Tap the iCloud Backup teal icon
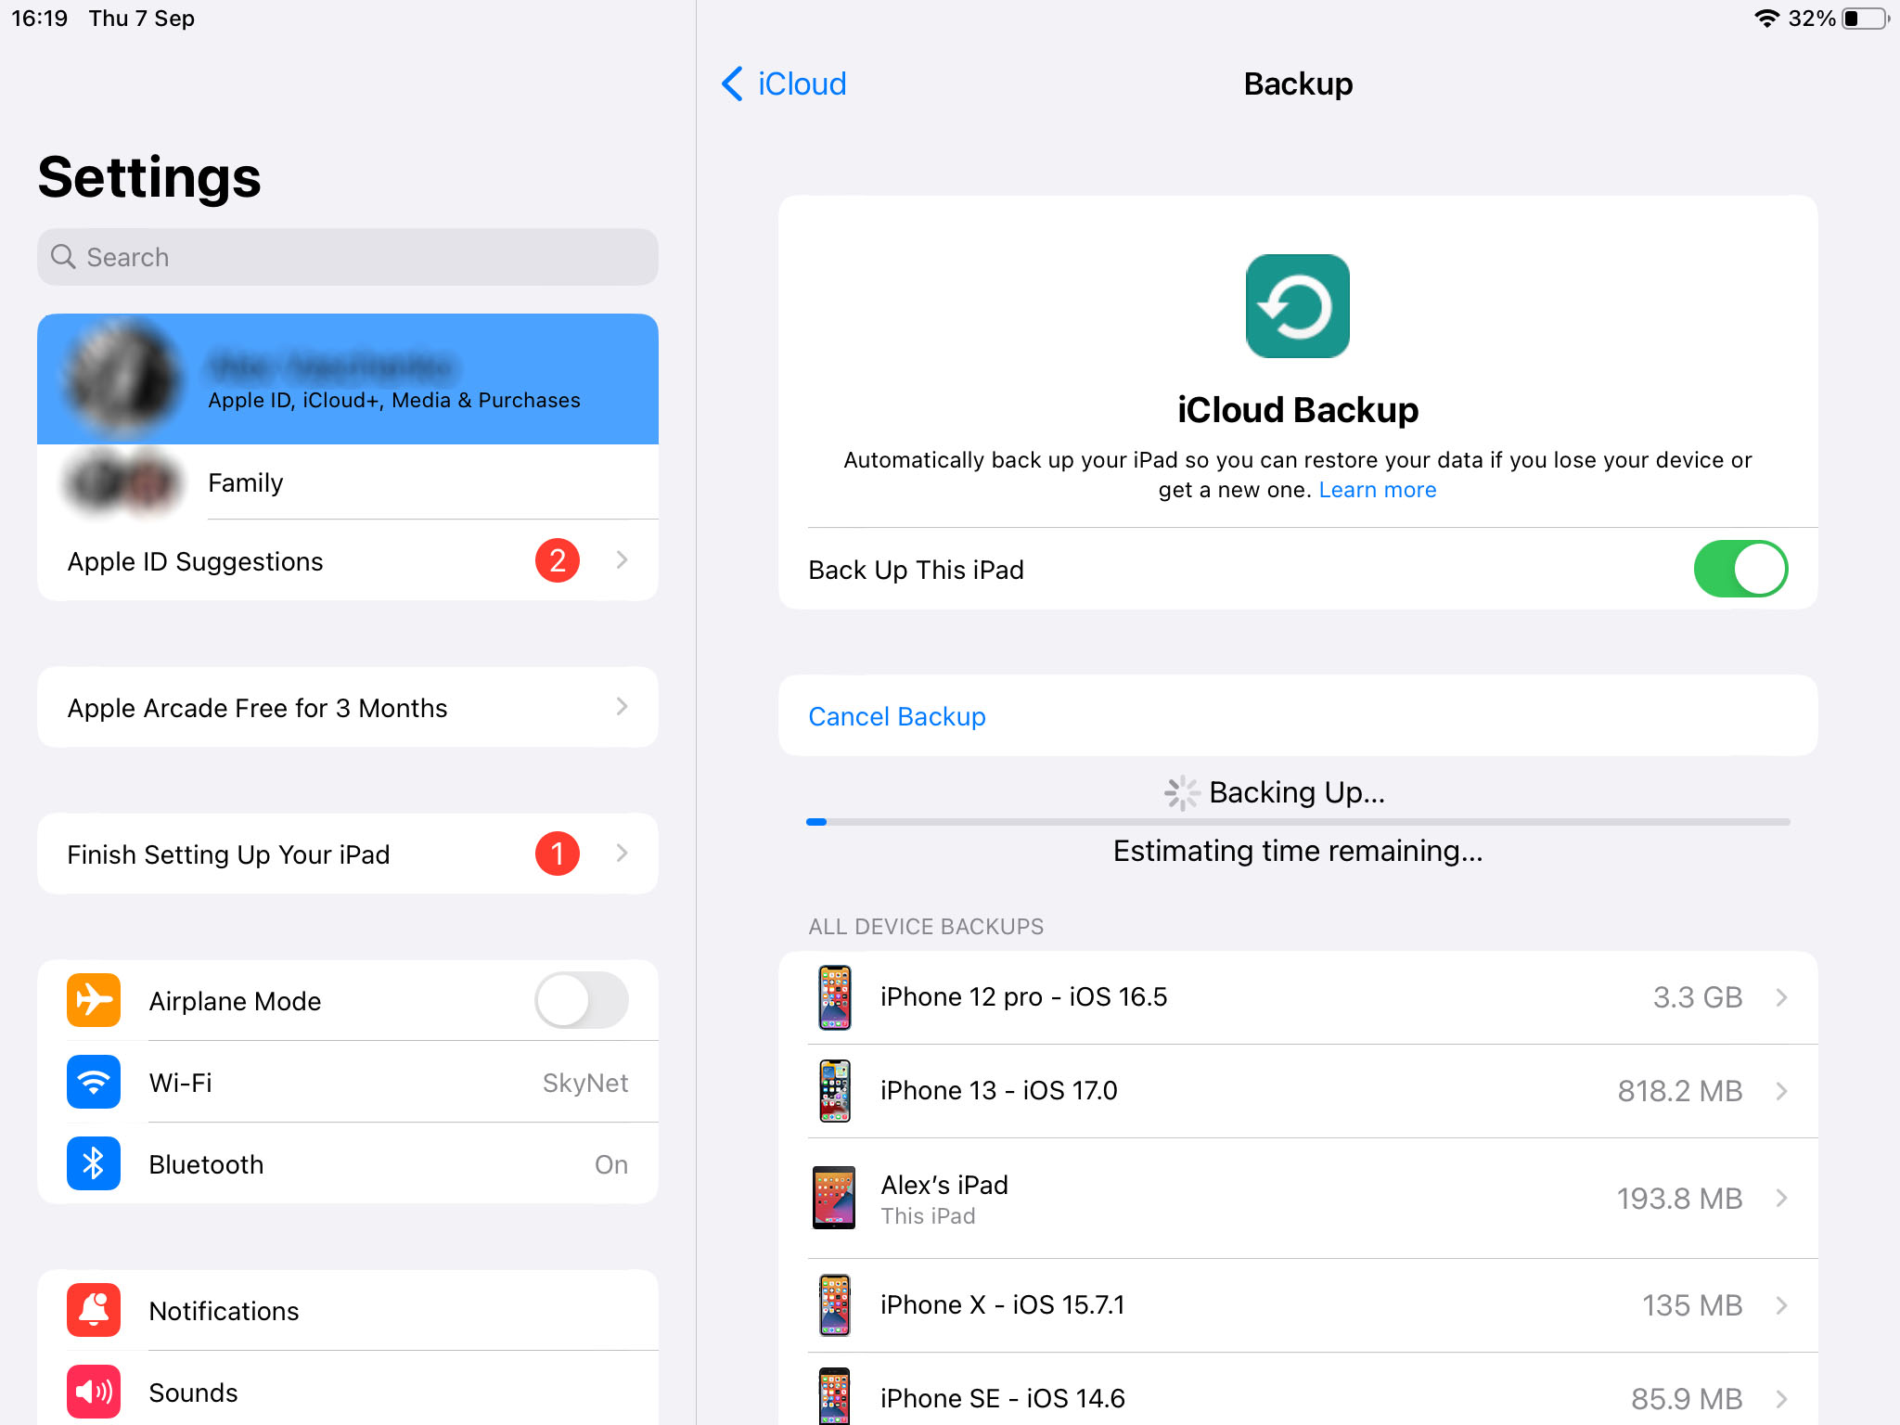This screenshot has height=1425, width=1900. pos(1297,306)
